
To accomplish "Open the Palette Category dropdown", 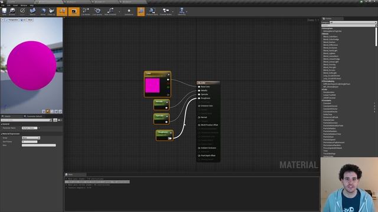I will (x=353, y=22).
